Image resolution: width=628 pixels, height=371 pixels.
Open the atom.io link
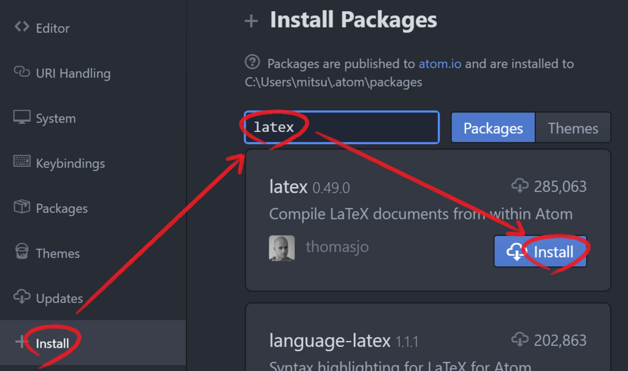click(440, 64)
